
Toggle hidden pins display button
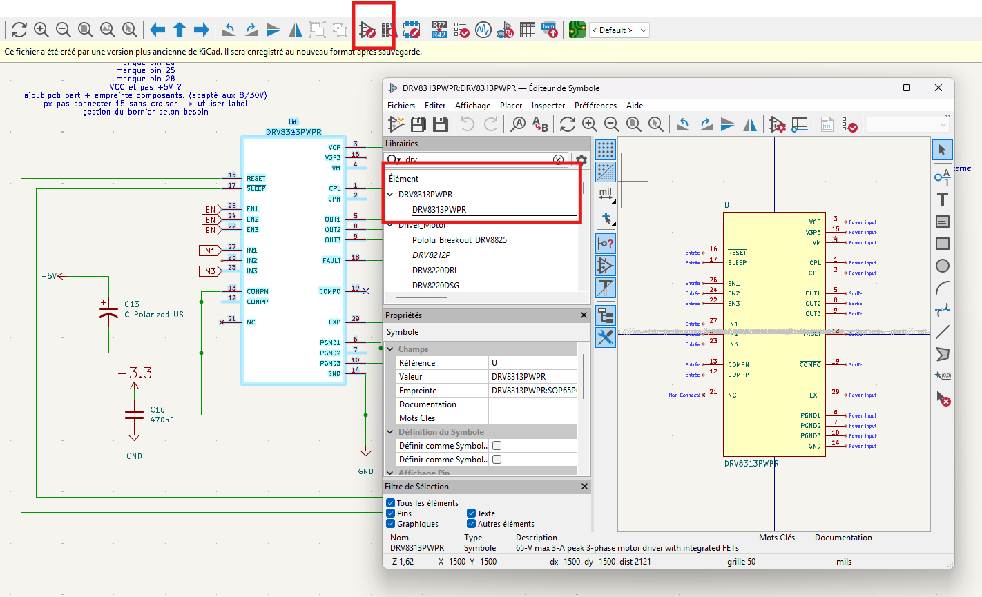click(x=606, y=244)
